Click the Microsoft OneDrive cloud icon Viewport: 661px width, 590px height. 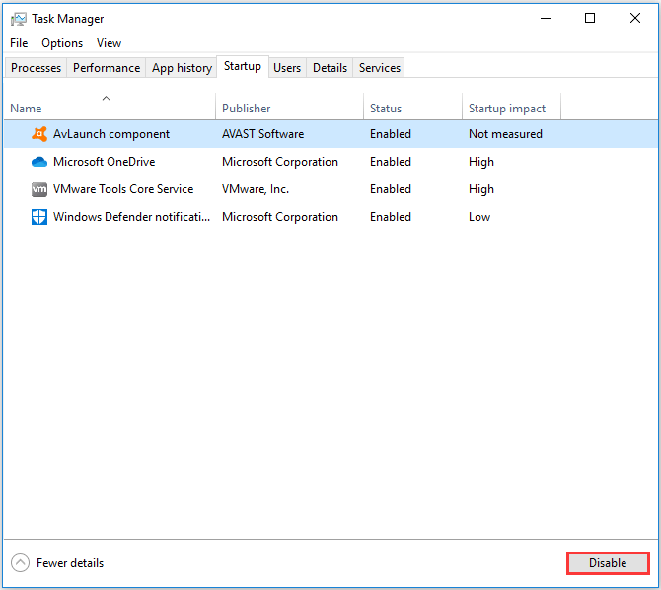pos(39,162)
